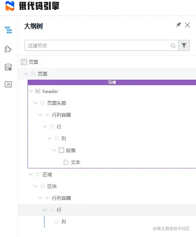The image size is (196, 237).
Task: Select the 列 item in header slot
Action: (x=63, y=138)
